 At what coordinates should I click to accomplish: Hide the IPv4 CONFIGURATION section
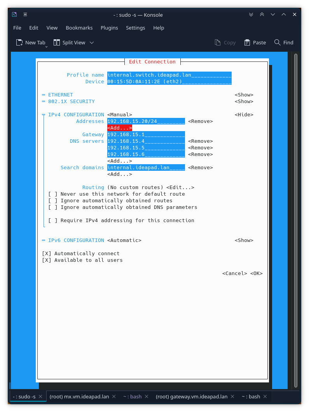244,114
